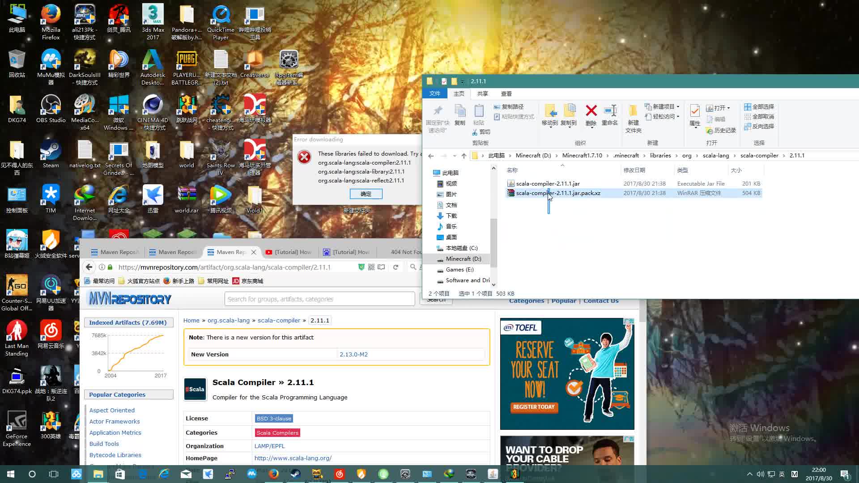Open the recent locations dropdown arrow

coord(455,156)
